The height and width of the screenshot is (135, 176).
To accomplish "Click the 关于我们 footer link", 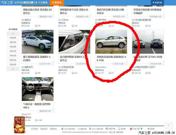I will [x=34, y=129].
